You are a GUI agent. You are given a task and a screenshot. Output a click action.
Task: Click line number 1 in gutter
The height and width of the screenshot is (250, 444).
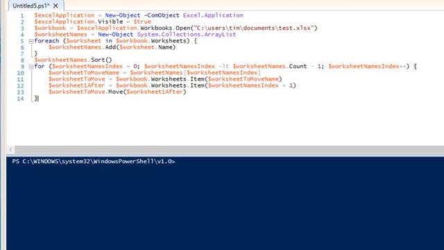22,15
